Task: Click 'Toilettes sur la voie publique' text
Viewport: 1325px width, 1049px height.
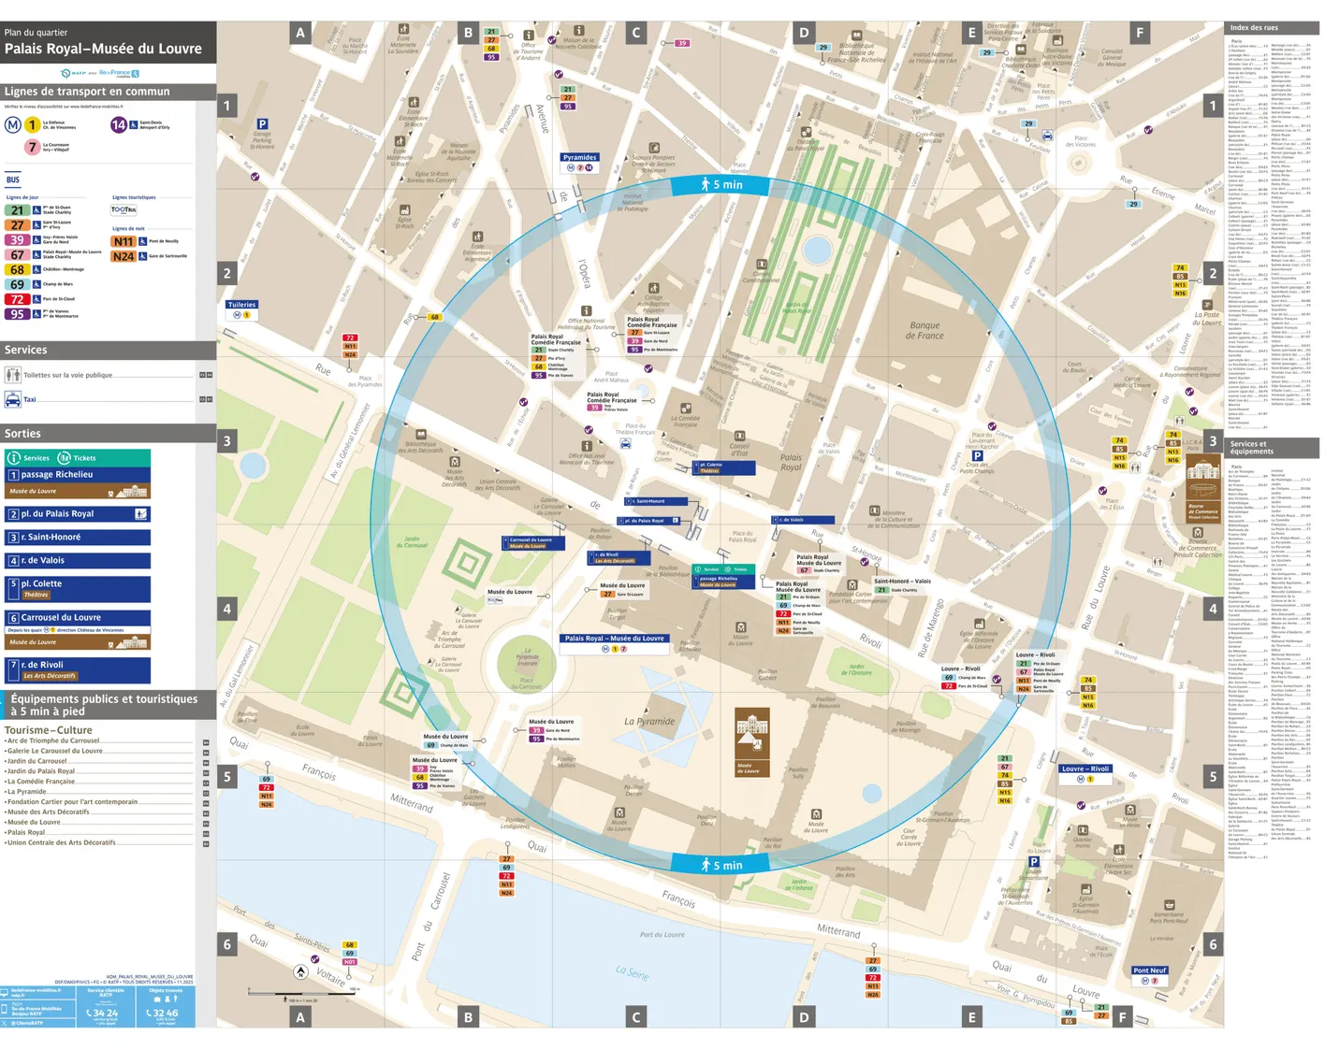Action: click(x=67, y=375)
